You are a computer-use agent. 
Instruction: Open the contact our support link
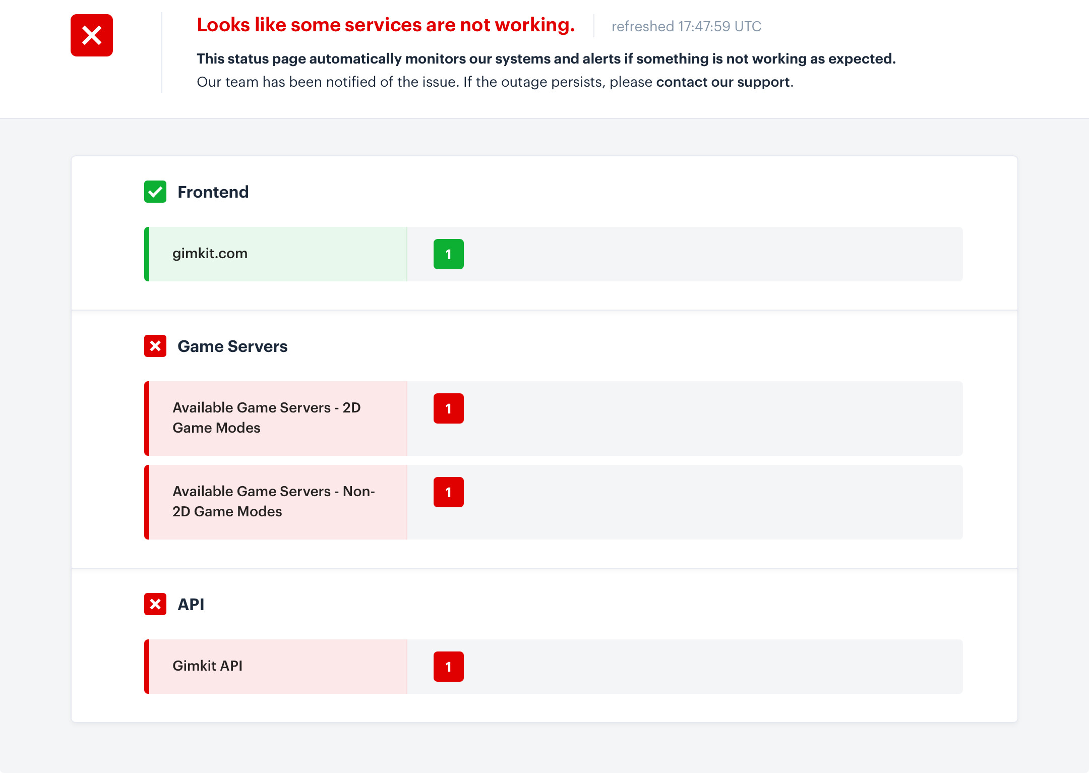point(723,82)
